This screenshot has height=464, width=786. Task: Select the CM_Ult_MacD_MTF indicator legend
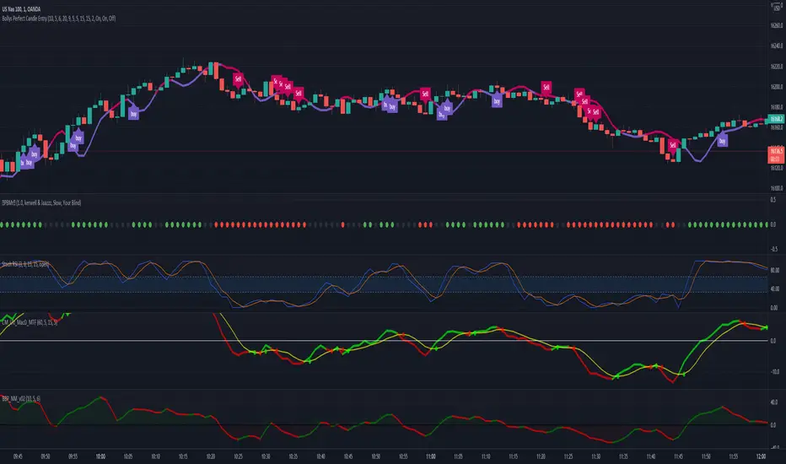pos(30,322)
